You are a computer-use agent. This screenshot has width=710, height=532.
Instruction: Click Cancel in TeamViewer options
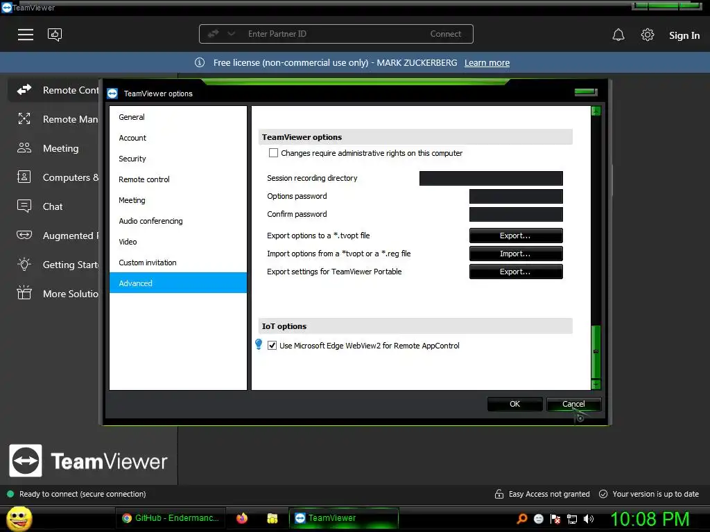click(573, 404)
